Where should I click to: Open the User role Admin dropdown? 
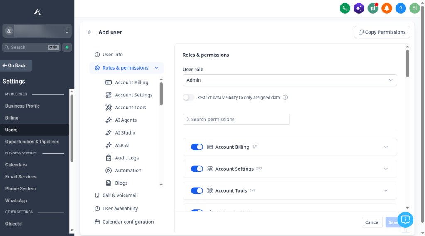[290, 80]
